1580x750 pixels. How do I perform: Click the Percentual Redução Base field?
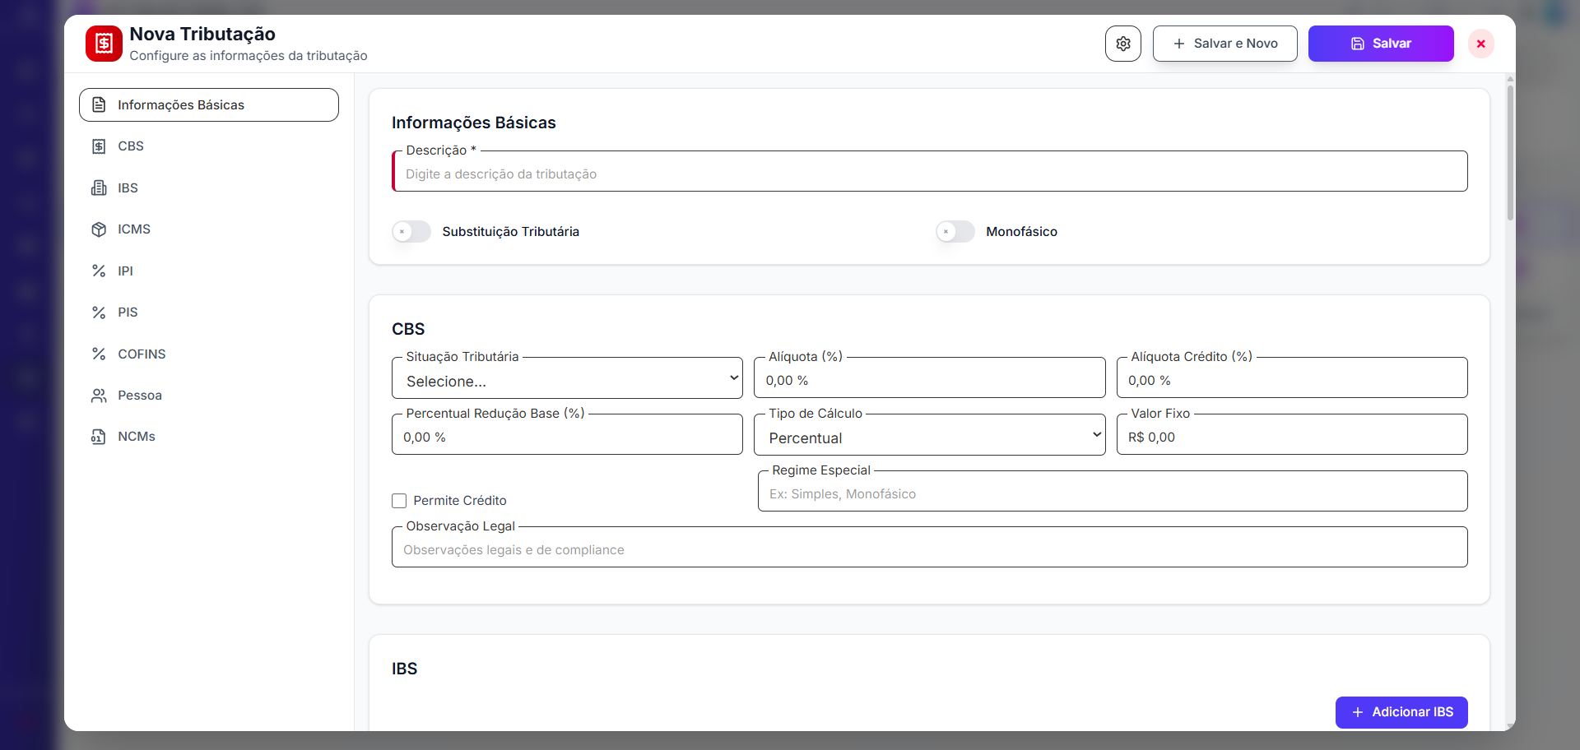click(x=567, y=436)
